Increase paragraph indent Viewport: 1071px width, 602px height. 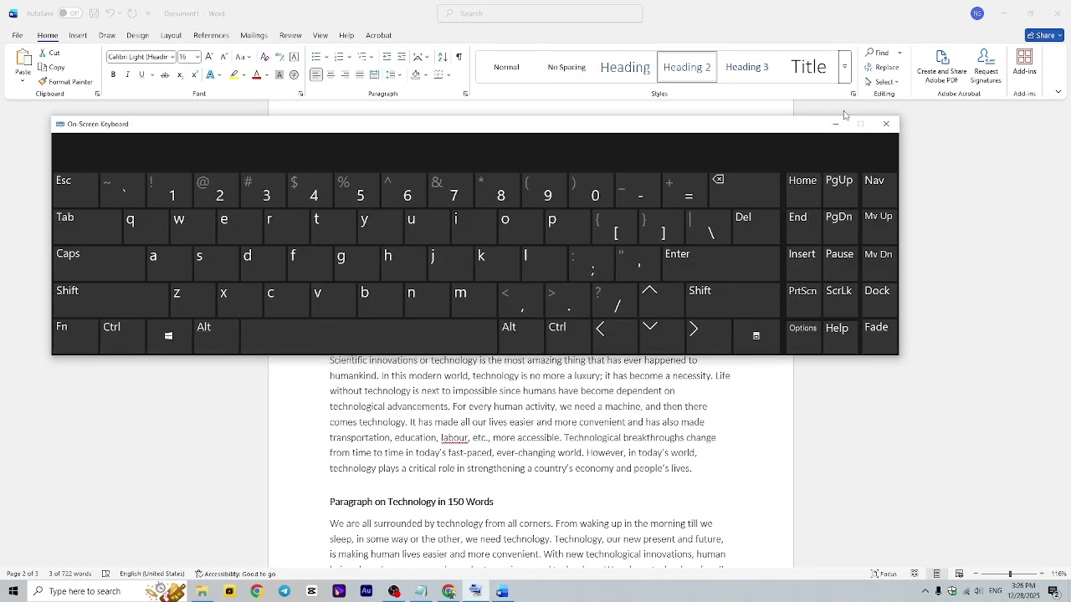coord(402,57)
